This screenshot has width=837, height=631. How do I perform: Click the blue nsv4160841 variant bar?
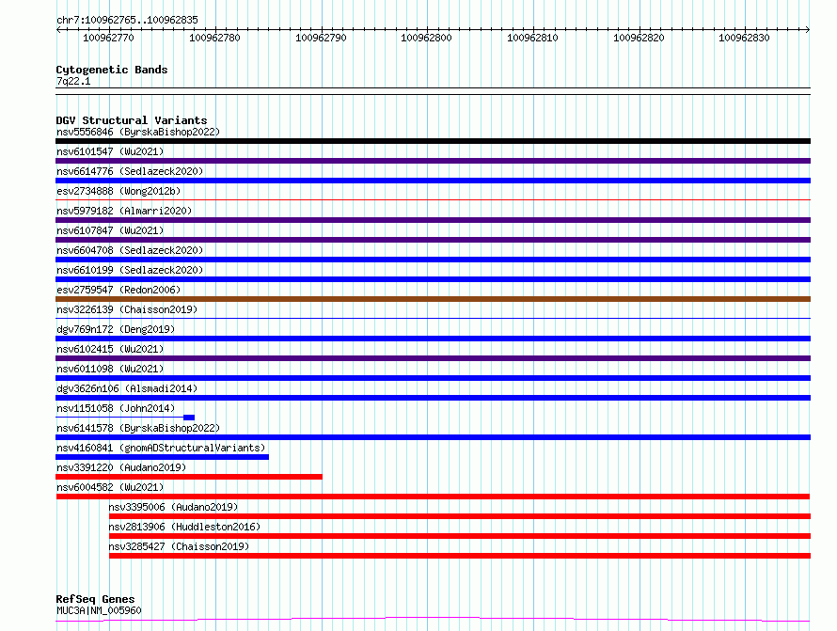(163, 458)
